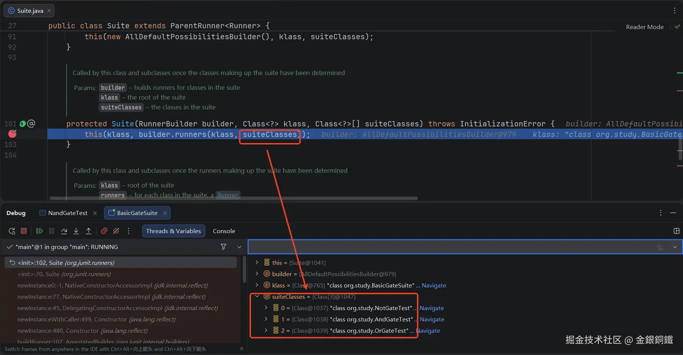The height and width of the screenshot is (355, 683).
Task: Resume program execution
Action: click(x=39, y=231)
